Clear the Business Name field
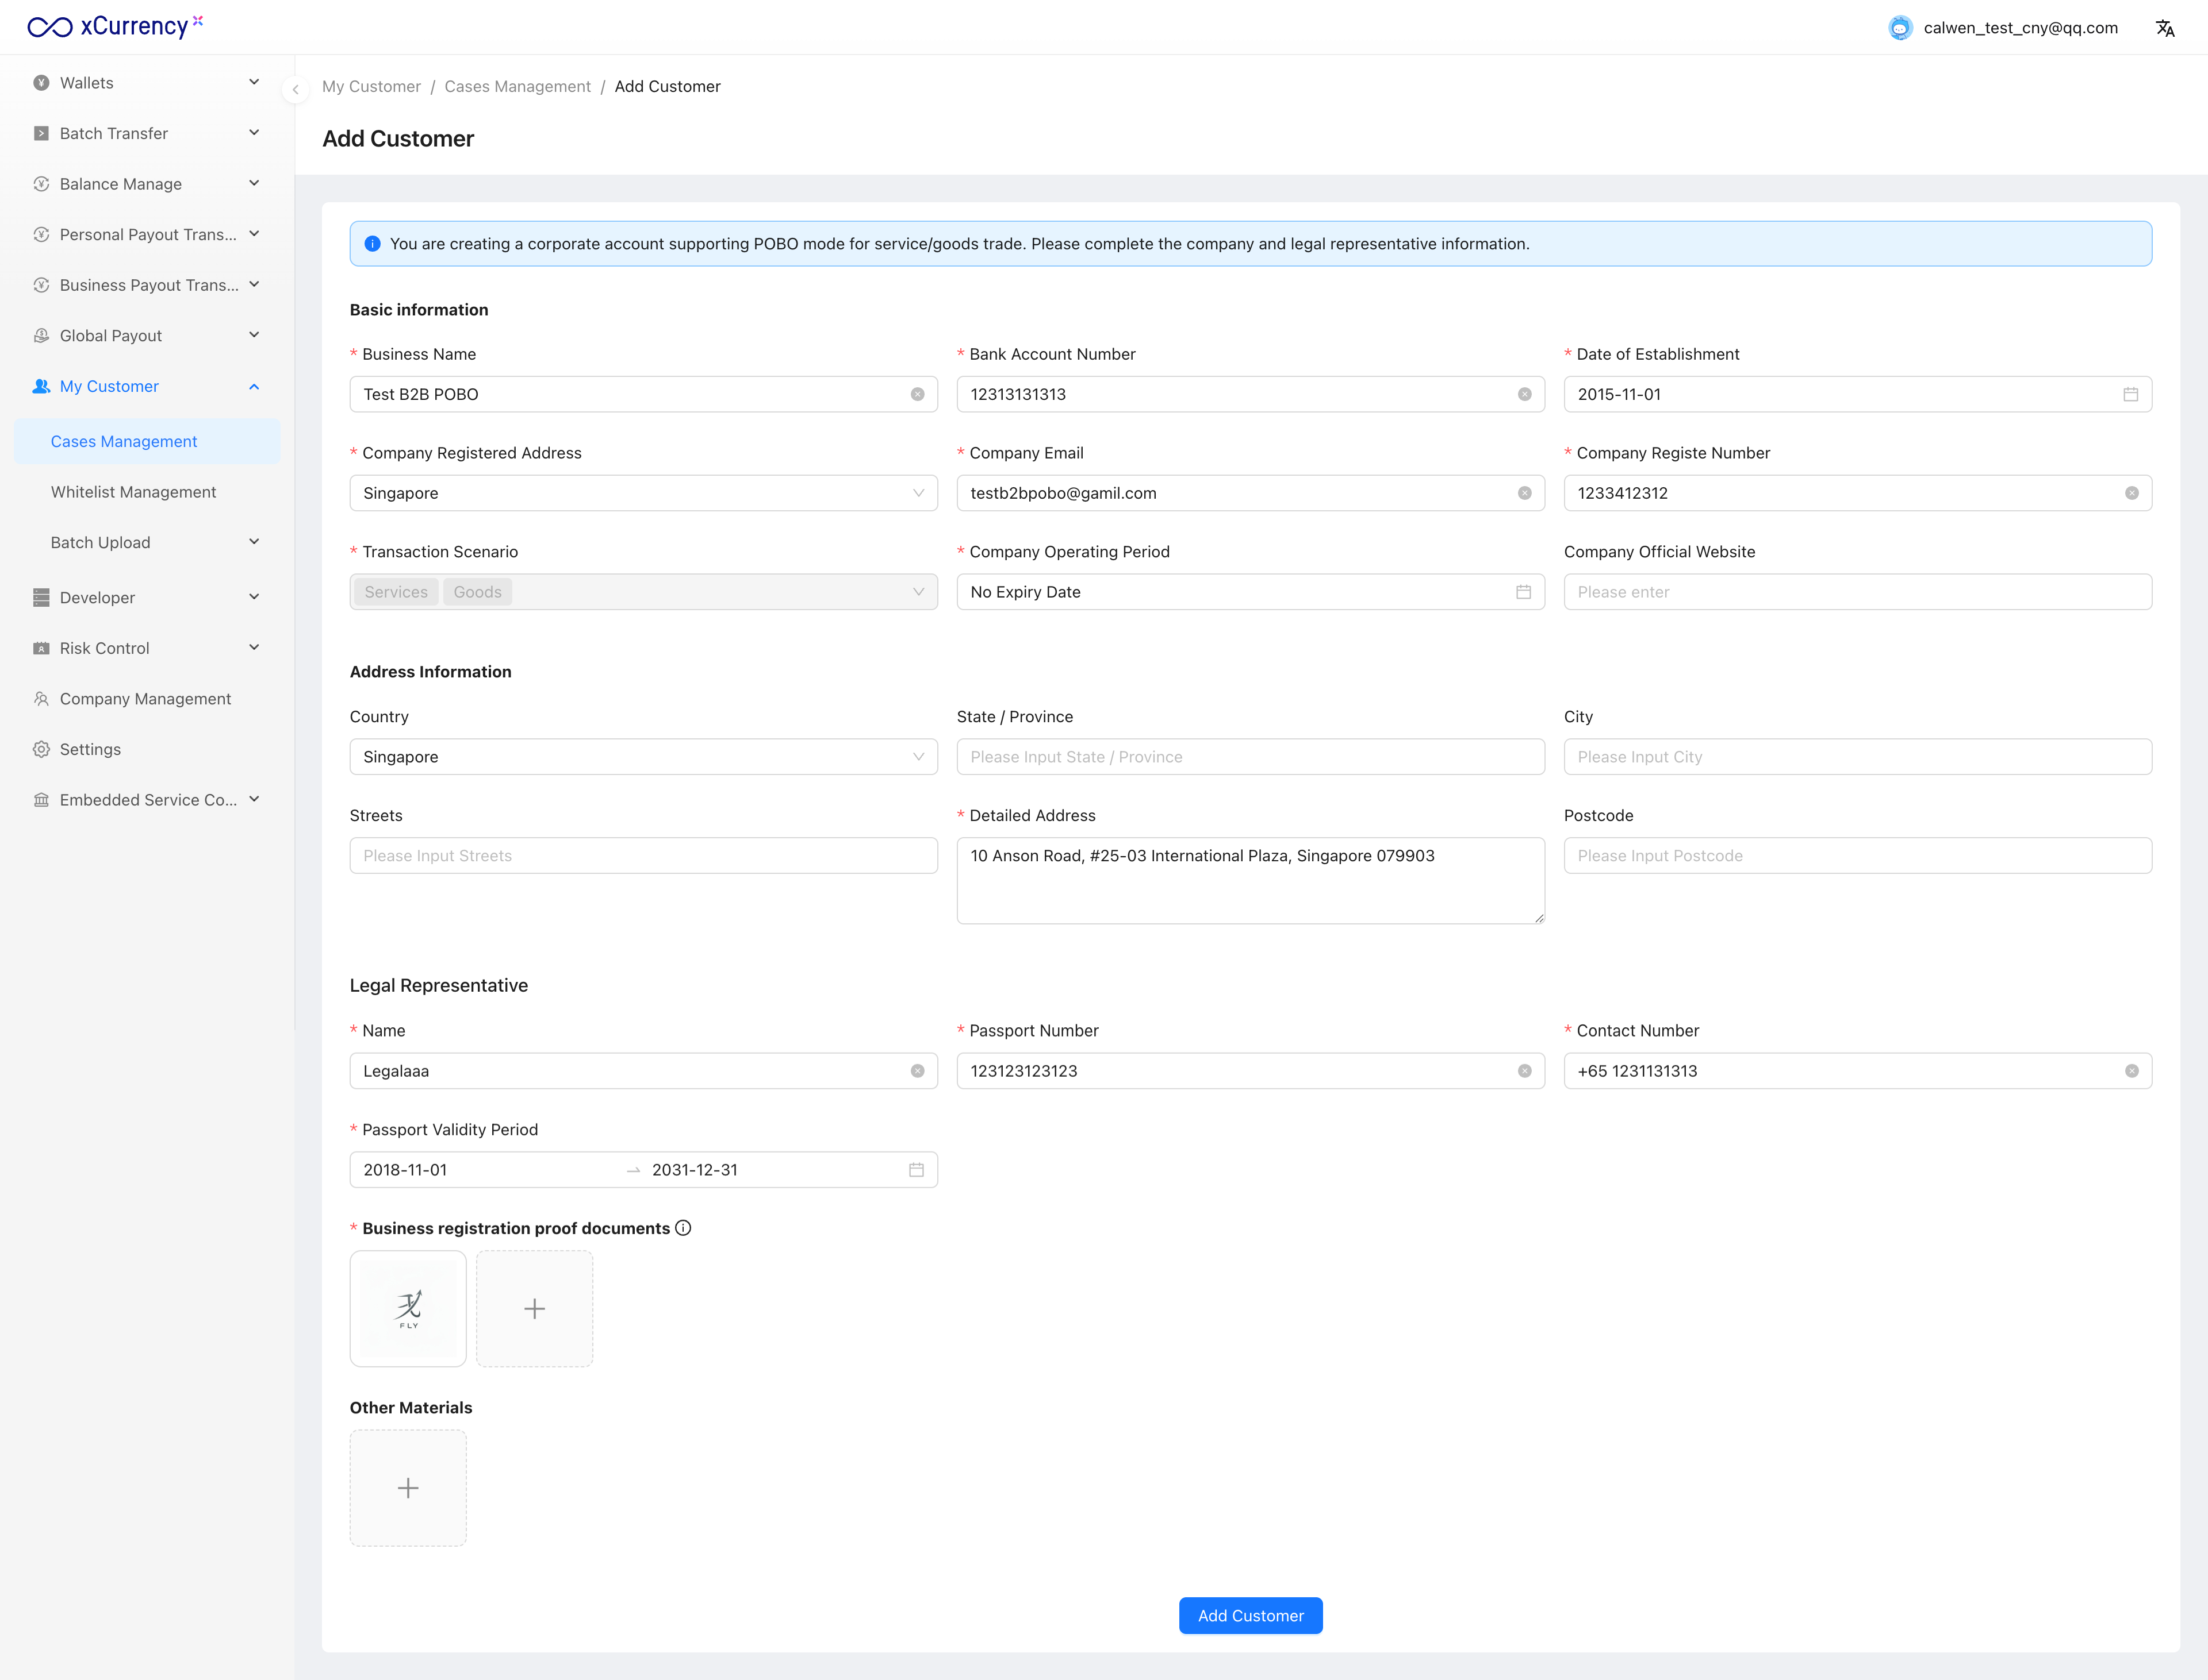Screen dimensions: 2208x1680 click(917, 394)
